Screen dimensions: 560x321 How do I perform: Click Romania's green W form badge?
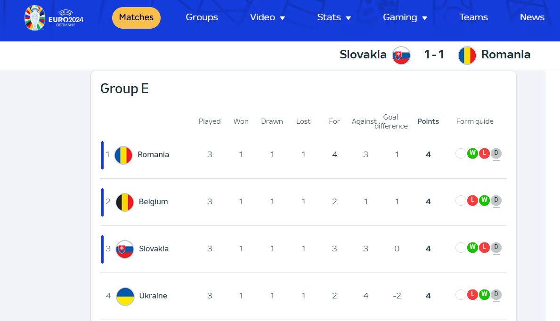coord(472,153)
